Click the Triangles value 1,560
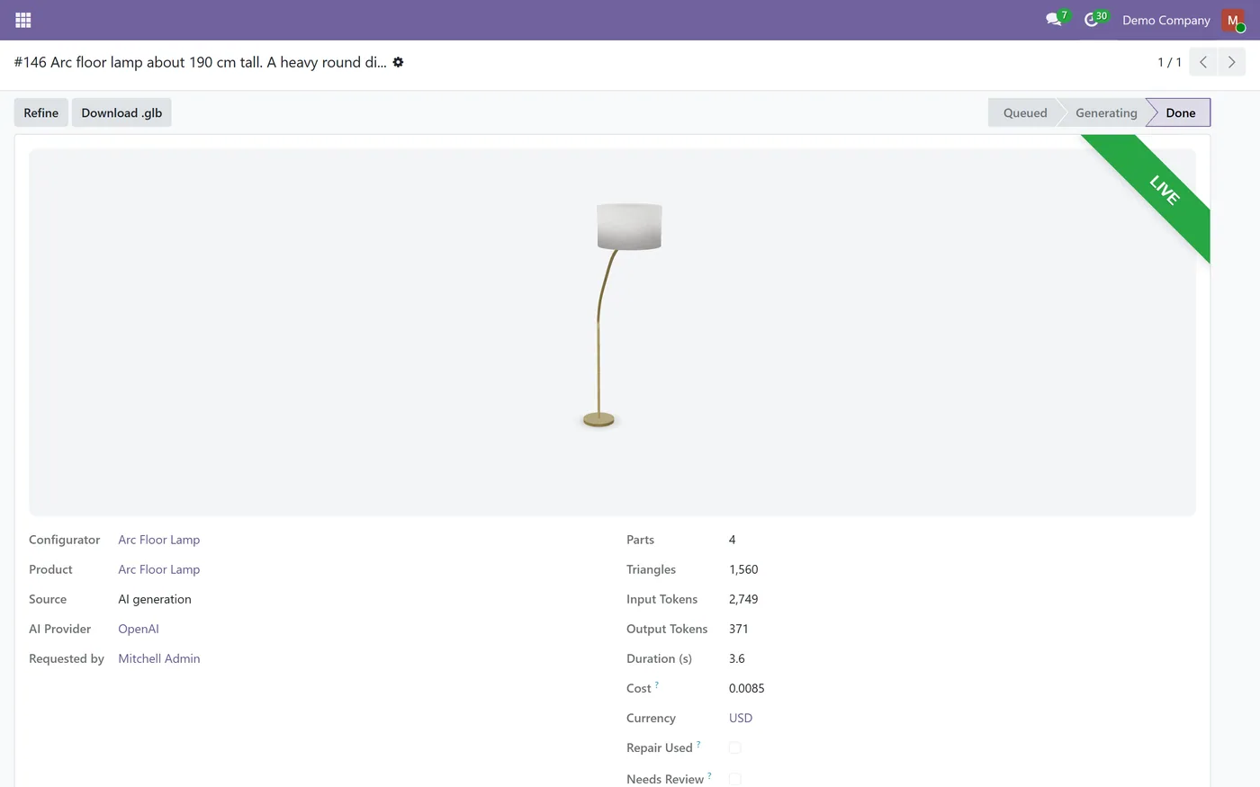The image size is (1260, 787). point(743,569)
